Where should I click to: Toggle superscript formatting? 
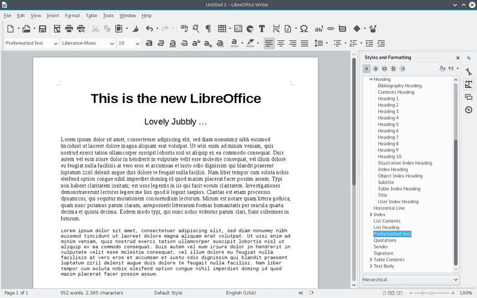click(x=196, y=43)
